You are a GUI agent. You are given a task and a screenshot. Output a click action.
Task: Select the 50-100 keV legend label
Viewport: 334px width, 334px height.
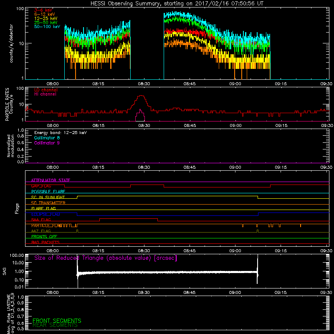tap(47, 27)
